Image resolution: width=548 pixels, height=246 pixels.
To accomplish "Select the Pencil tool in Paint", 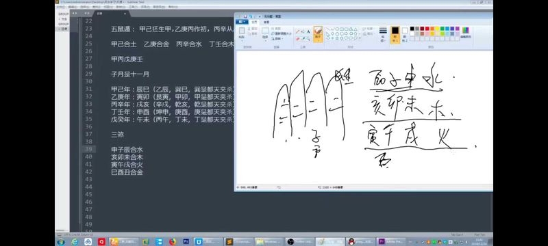I will tap(297, 31).
